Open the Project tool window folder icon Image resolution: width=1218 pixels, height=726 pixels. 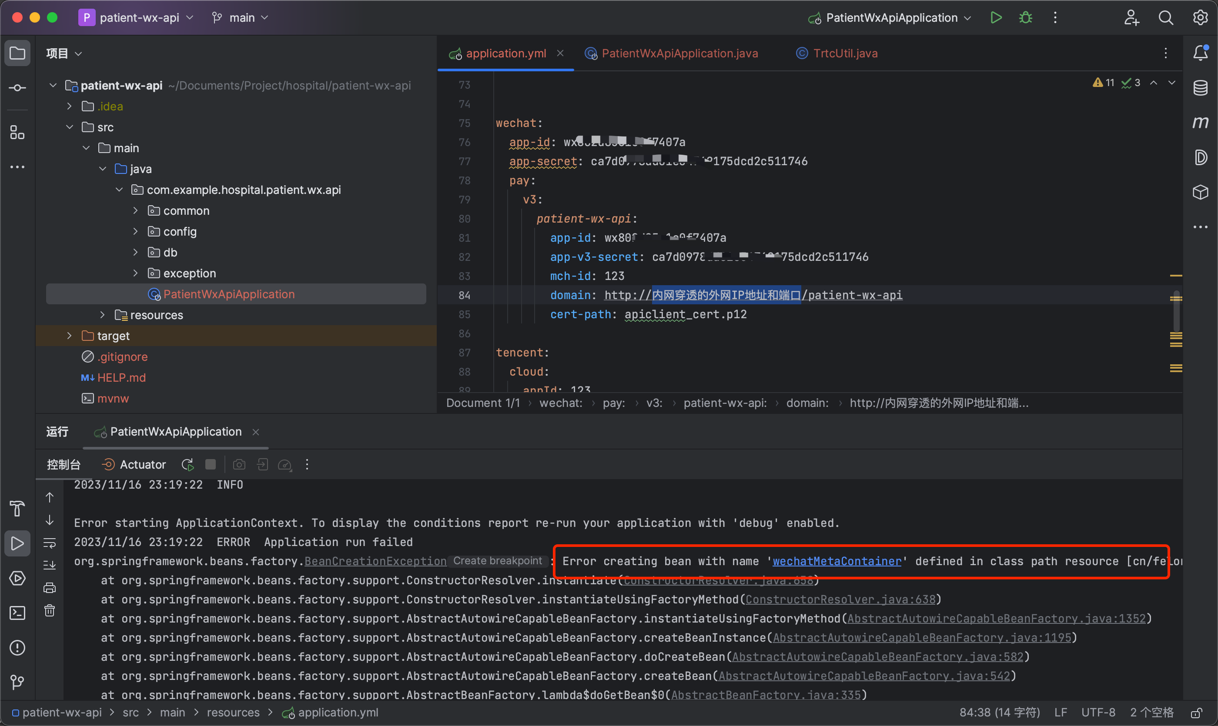pyautogui.click(x=18, y=53)
